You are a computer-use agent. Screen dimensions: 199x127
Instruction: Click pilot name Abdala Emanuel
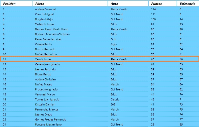pyautogui.click(x=45, y=9)
